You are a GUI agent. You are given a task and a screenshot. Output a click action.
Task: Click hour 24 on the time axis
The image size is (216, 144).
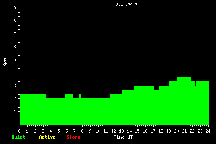[x=208, y=131]
